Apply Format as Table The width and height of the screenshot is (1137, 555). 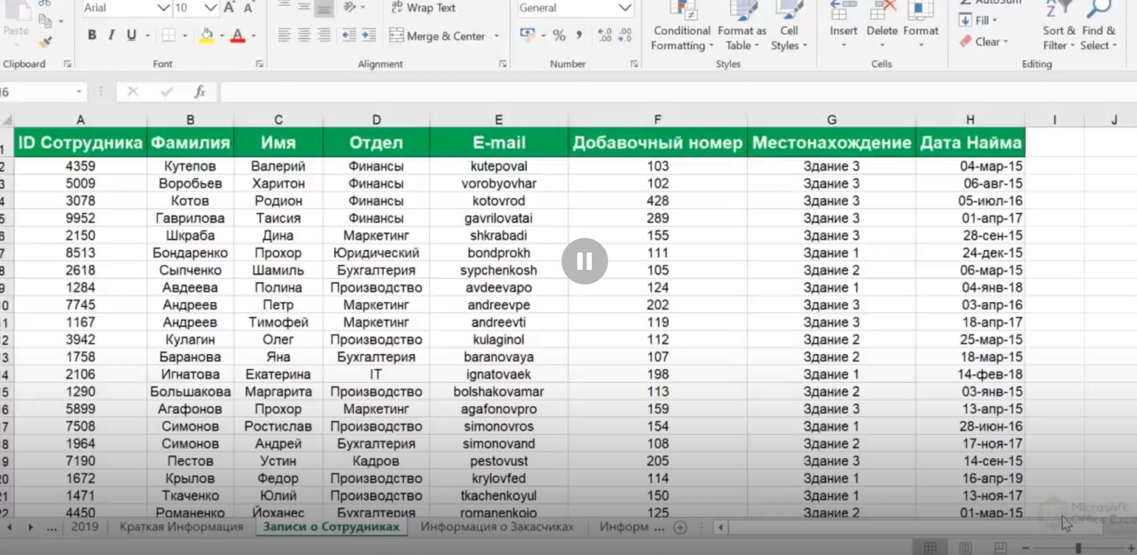click(x=741, y=26)
